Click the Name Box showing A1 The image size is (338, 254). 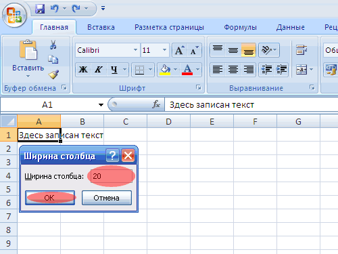(x=47, y=105)
